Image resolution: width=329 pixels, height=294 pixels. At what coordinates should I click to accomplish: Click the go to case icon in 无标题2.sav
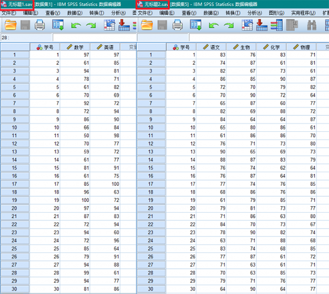click(247, 25)
